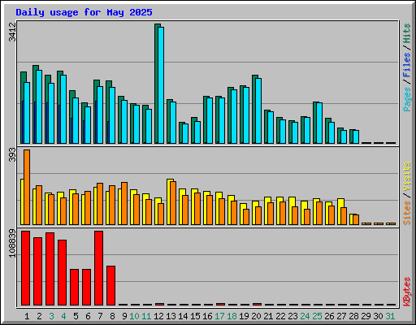This screenshot has width=416, height=325.
Task: Click the orange bar for day 9
Action: pos(124,203)
